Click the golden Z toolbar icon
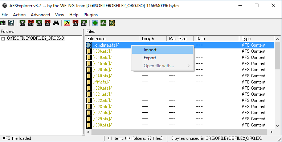The image size is (282, 142). 112,23
